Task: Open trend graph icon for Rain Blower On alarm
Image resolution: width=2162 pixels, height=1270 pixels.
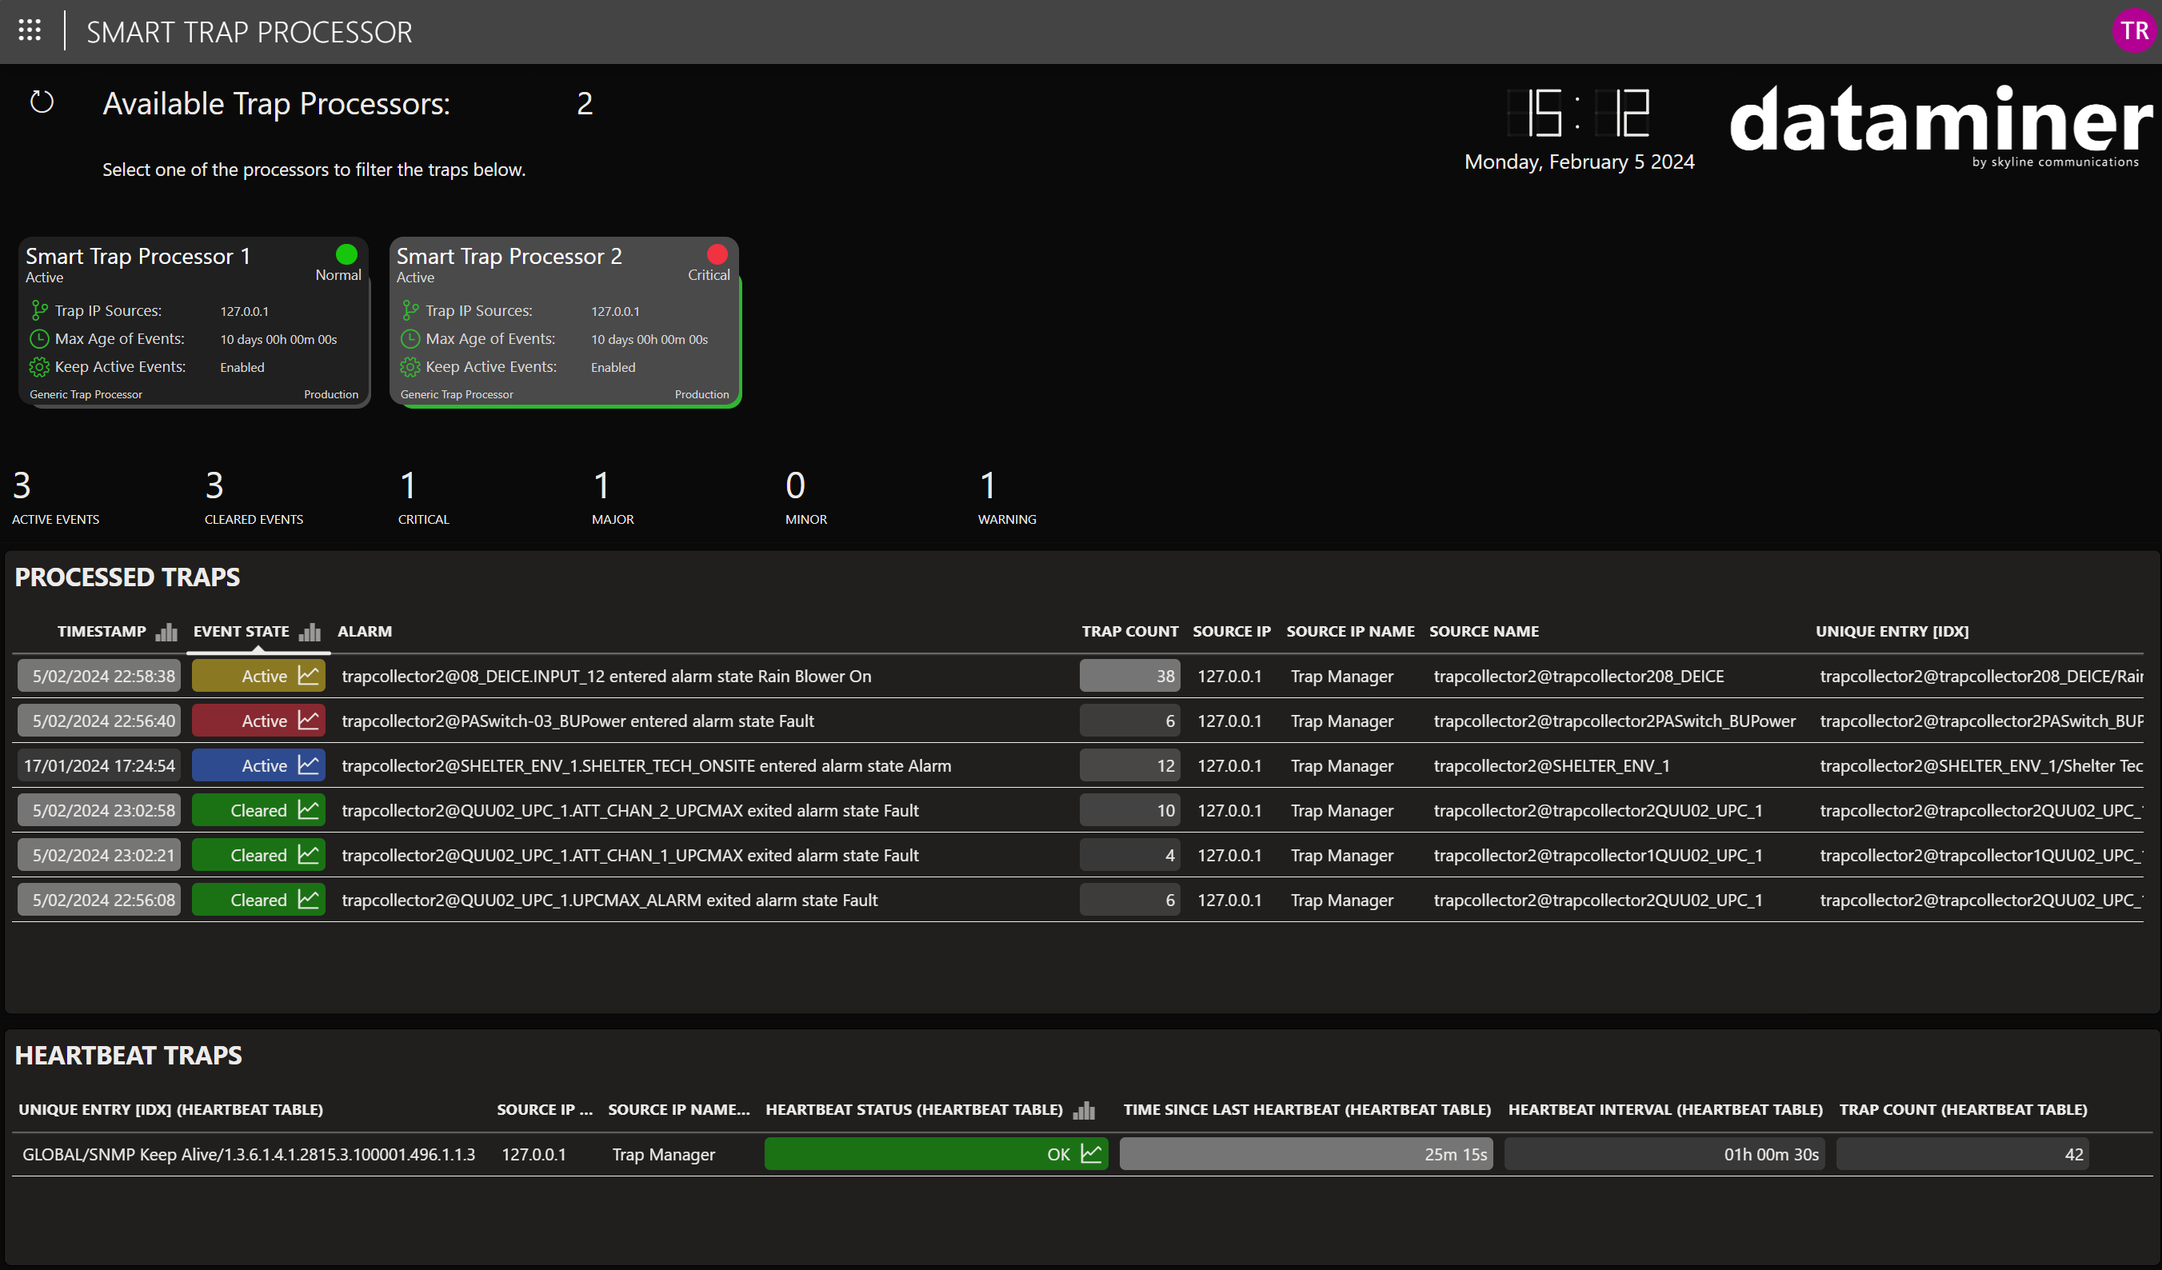Action: point(309,675)
